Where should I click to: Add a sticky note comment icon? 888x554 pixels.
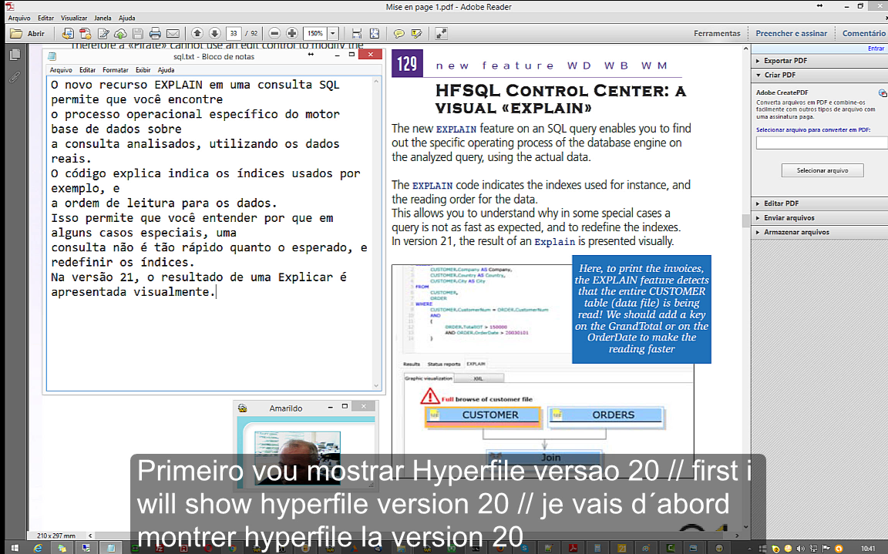[399, 33]
